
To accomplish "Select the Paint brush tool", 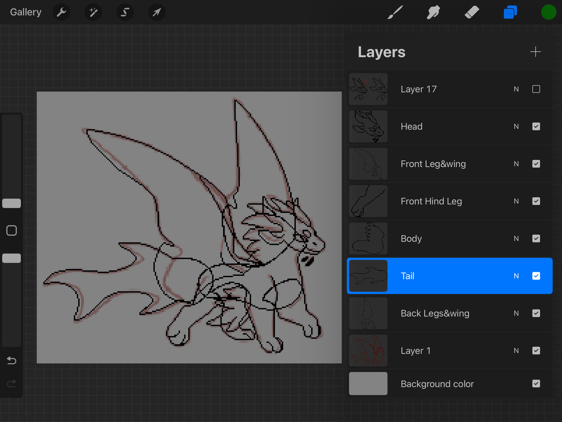I will (x=395, y=12).
